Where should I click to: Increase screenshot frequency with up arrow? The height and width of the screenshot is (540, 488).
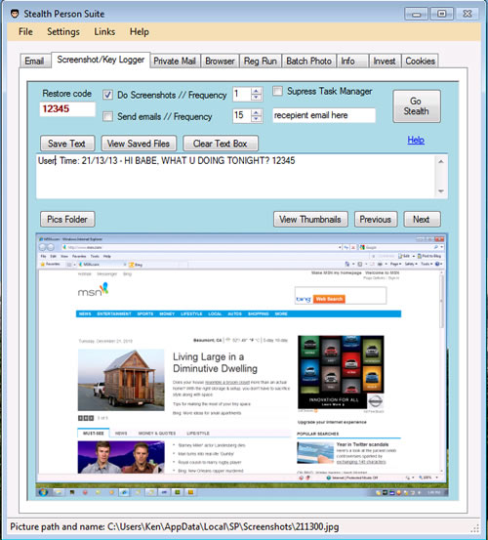(x=256, y=91)
